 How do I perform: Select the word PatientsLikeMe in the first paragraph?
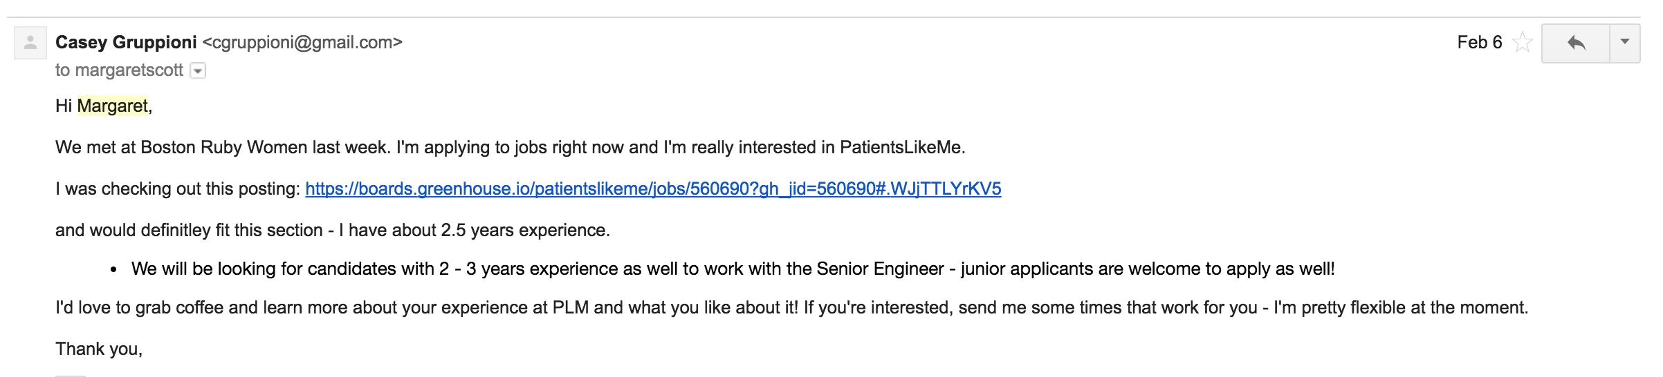click(x=901, y=148)
